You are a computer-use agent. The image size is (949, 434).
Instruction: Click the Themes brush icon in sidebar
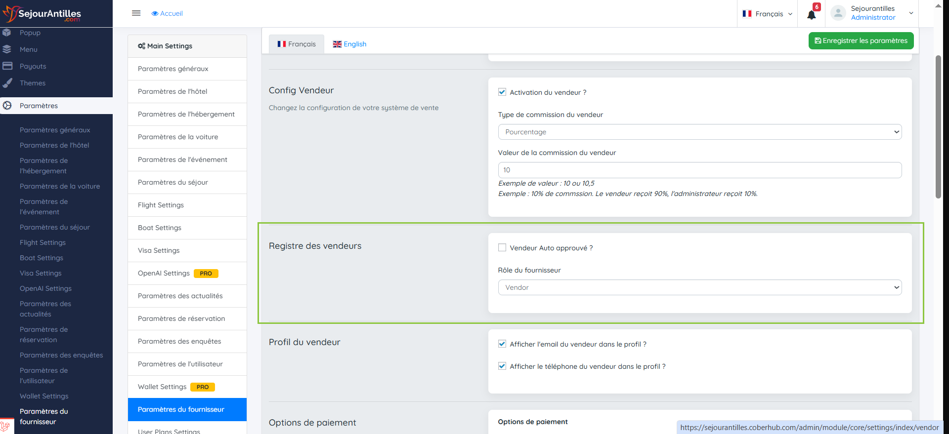7,83
